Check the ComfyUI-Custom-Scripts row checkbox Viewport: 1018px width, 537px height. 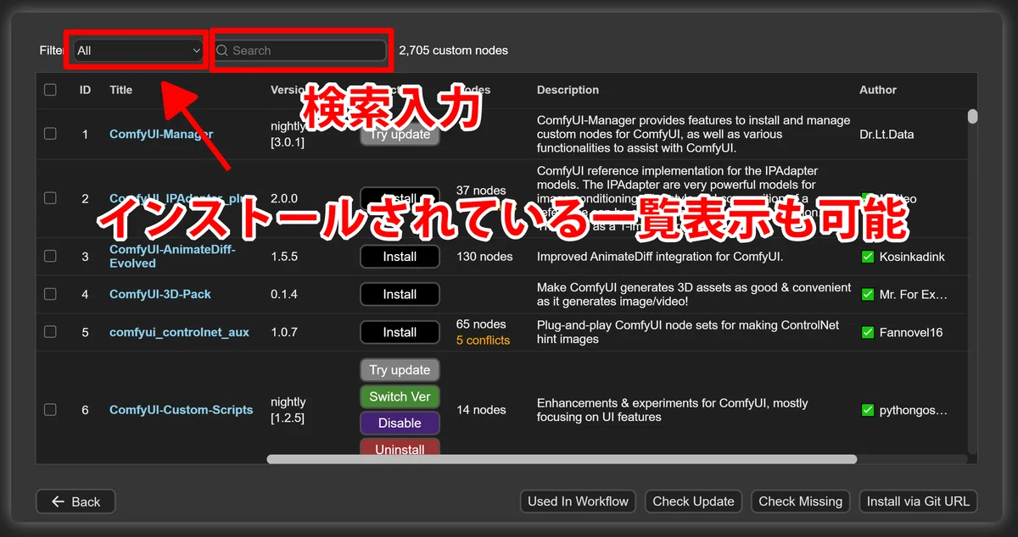[50, 410]
